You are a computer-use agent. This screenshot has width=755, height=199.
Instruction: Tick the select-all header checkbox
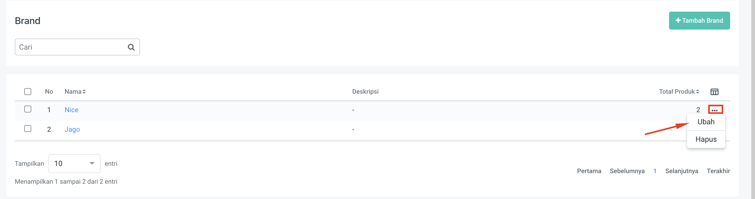click(28, 92)
